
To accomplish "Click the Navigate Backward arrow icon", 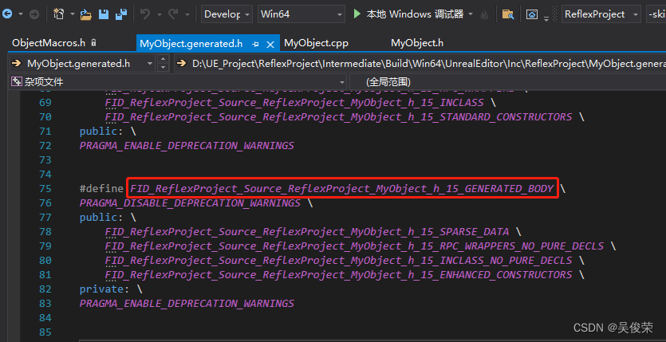I will (x=7, y=14).
